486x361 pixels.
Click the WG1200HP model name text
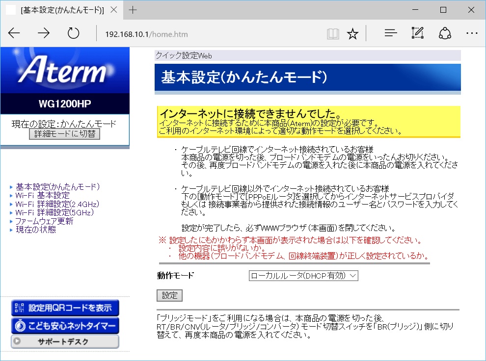[x=65, y=103]
